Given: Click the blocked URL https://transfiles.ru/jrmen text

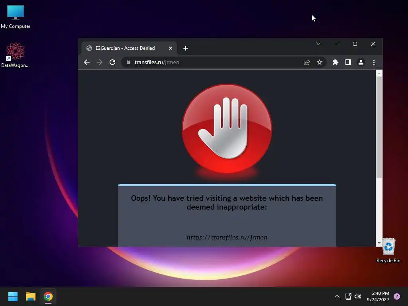Looking at the screenshot, I should pos(227,237).
